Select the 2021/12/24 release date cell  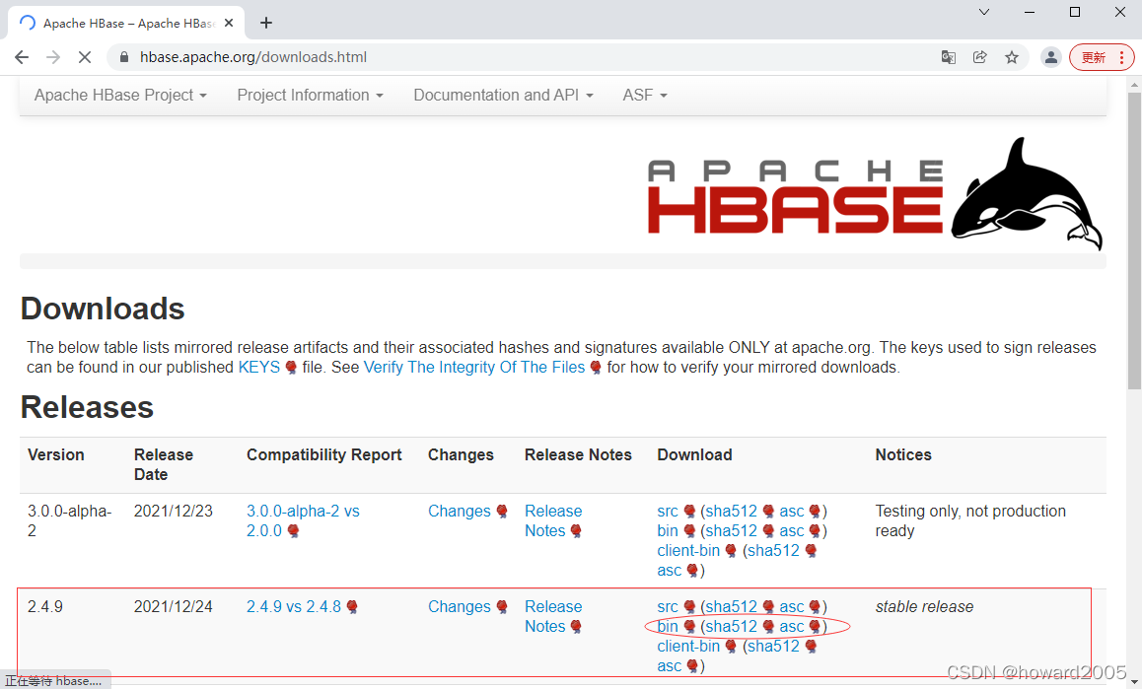point(174,607)
